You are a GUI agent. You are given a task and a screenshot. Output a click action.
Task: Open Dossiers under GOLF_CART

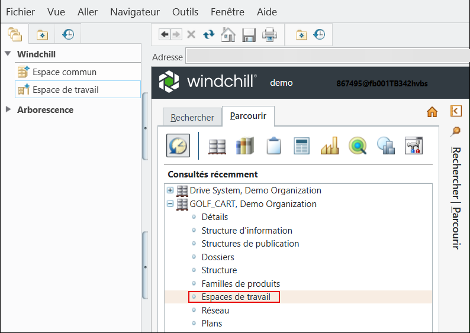tap(218, 257)
